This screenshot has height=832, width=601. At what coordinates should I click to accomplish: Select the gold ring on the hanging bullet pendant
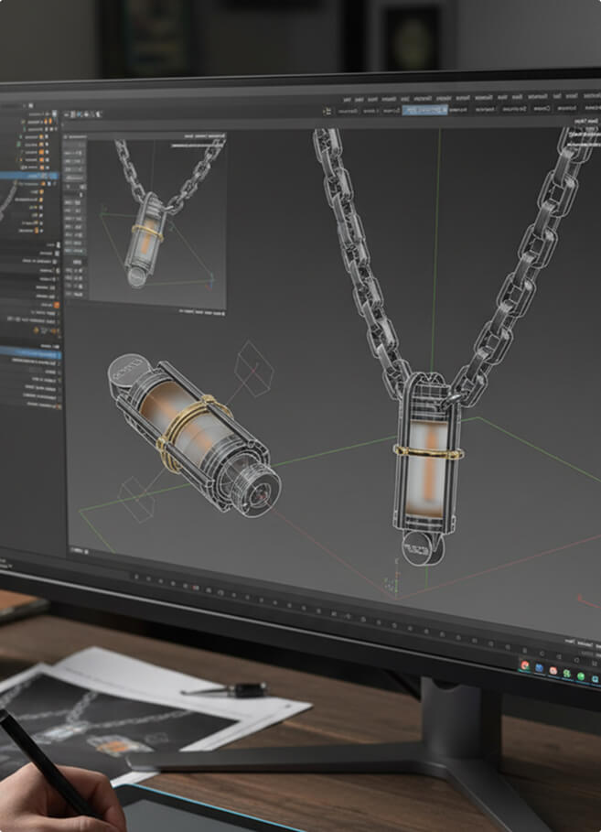(x=428, y=450)
